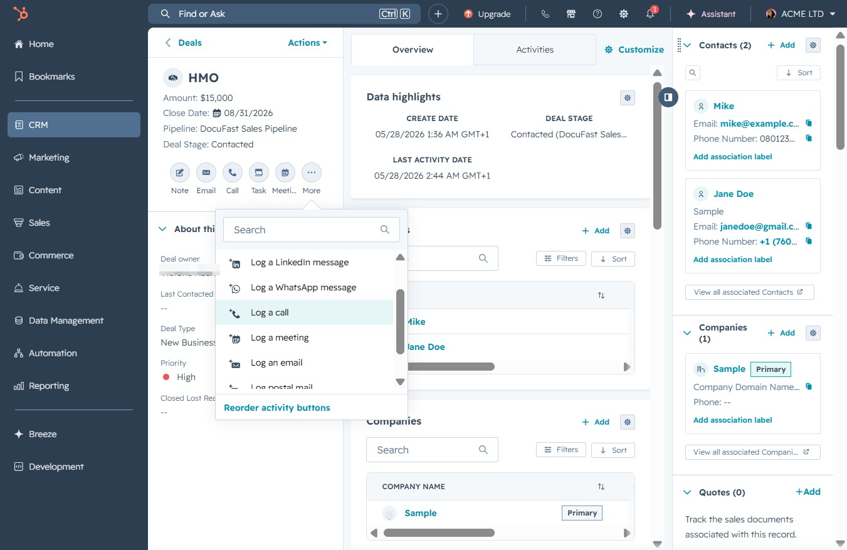This screenshot has height=550, width=847.
Task: Open the Assistant button
Action: pyautogui.click(x=710, y=14)
